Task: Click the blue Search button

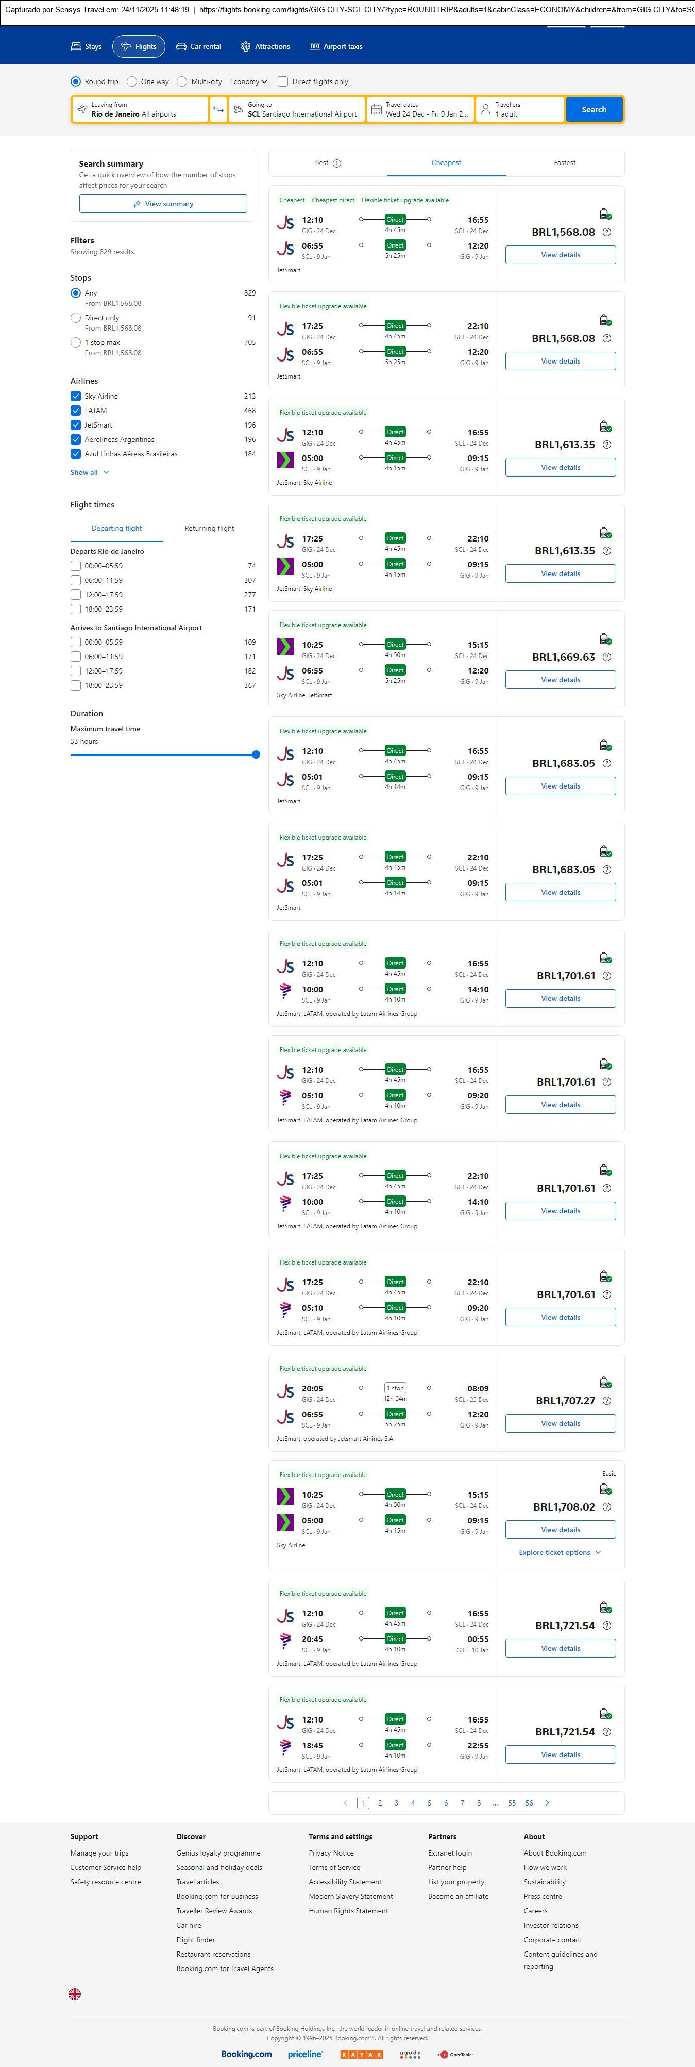Action: coord(593,110)
